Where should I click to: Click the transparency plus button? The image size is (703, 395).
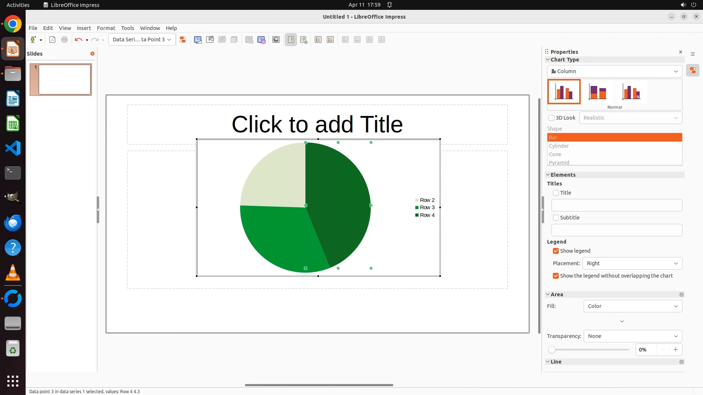pyautogui.click(x=676, y=350)
